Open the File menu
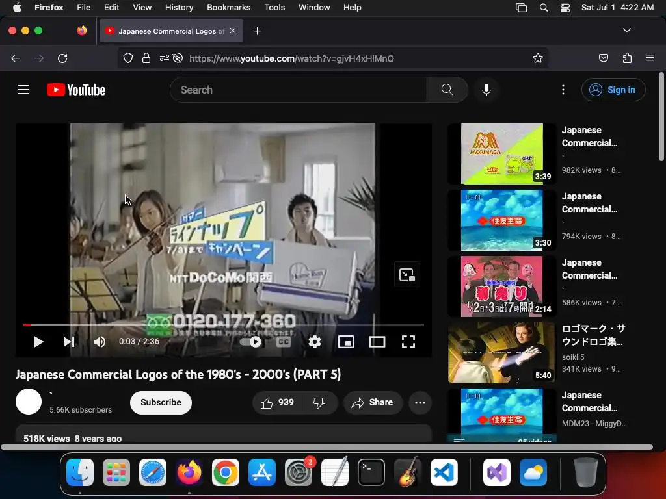Image resolution: width=666 pixels, height=499 pixels. pyautogui.click(x=83, y=8)
